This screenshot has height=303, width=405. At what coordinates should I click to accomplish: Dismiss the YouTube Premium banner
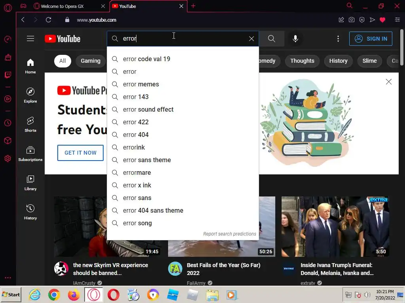(x=388, y=82)
